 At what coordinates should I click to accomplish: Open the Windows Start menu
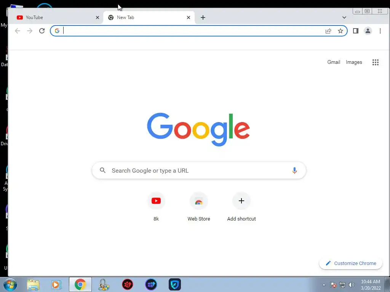pos(10,284)
